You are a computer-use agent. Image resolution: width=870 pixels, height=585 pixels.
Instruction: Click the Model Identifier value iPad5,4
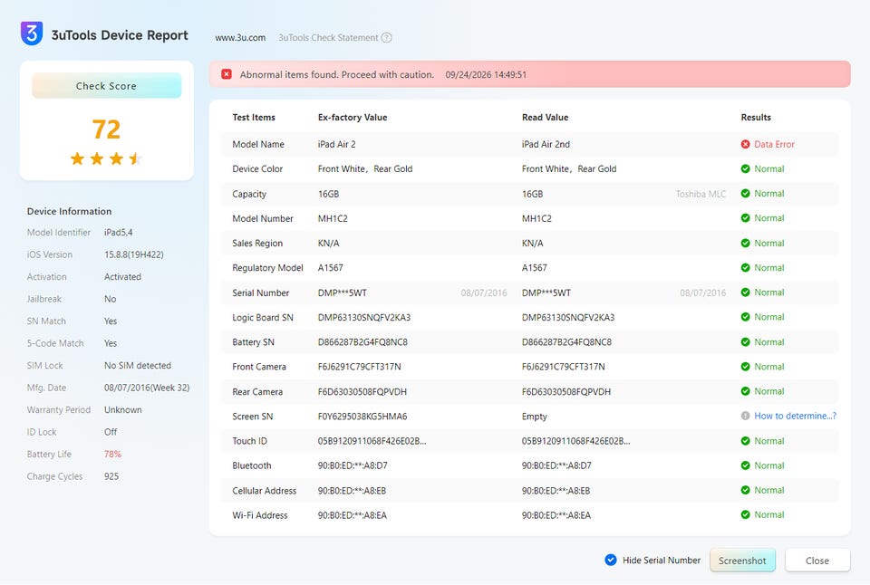pos(118,233)
